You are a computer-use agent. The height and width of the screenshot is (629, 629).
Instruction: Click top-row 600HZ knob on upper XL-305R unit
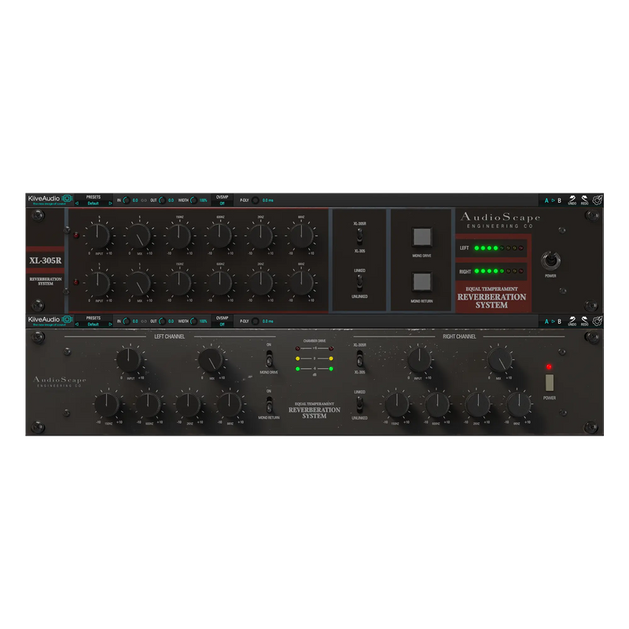(220, 236)
